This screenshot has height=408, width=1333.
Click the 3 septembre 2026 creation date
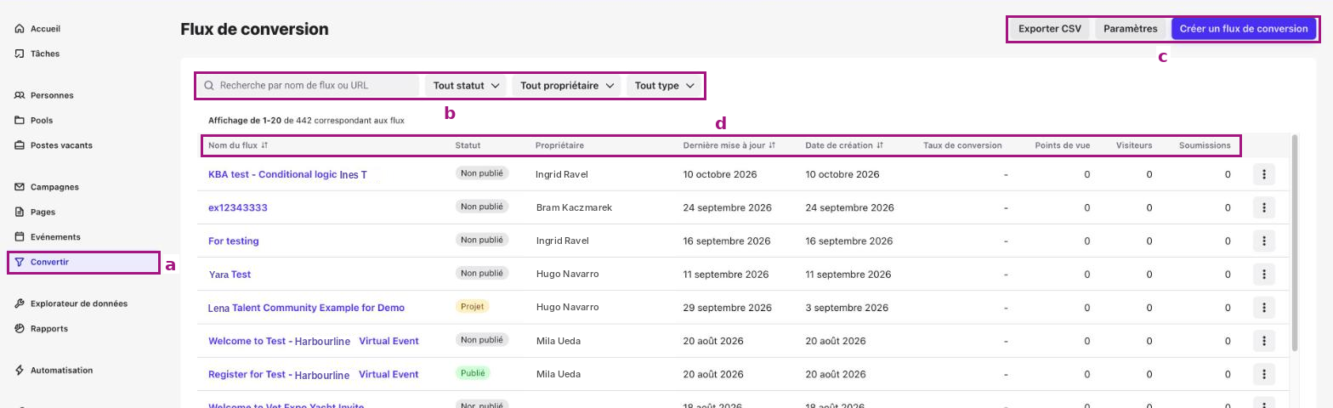click(847, 308)
